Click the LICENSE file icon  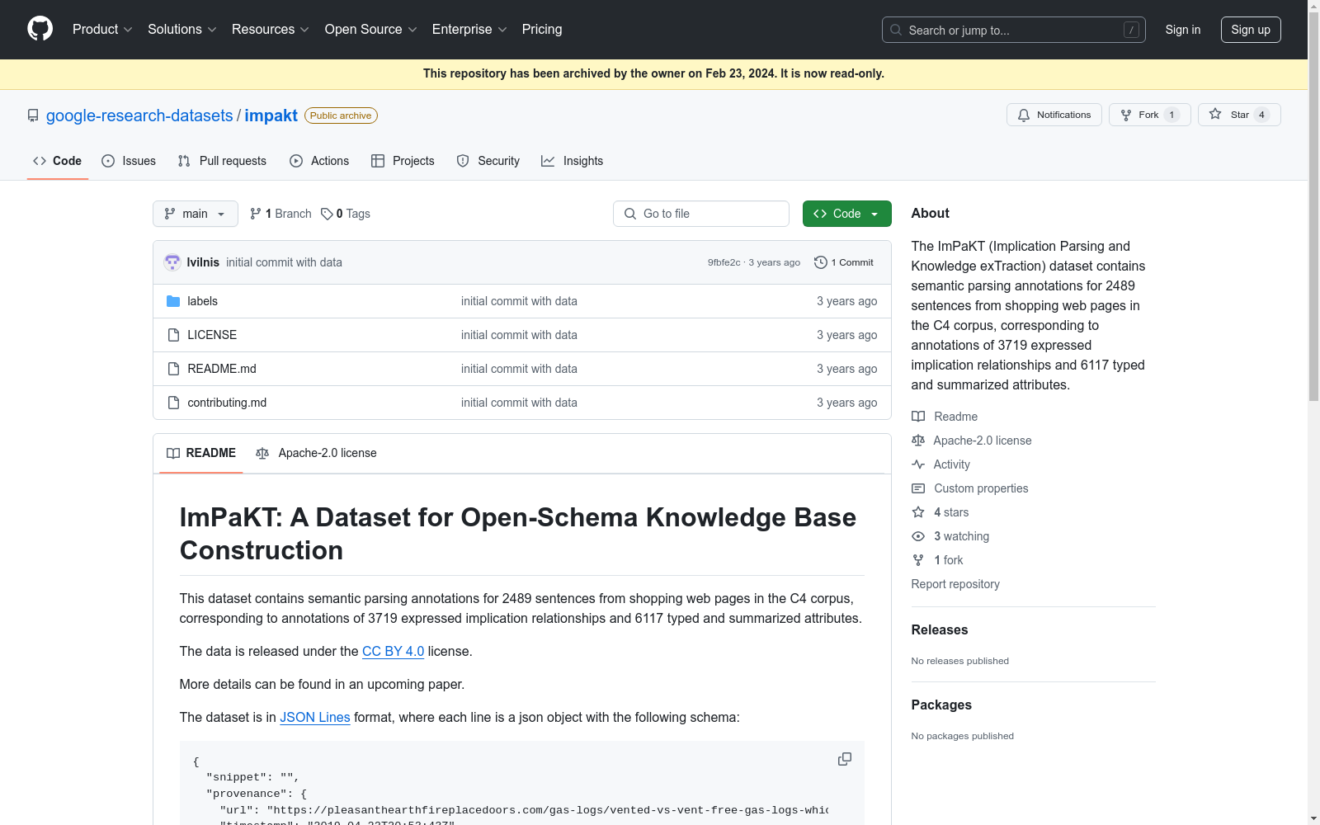(x=173, y=335)
